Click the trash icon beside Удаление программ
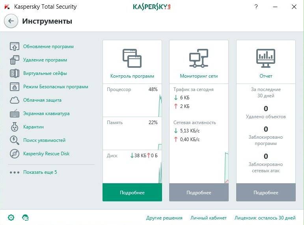Screen dimensions: 304x225 pyautogui.click(x=15, y=60)
